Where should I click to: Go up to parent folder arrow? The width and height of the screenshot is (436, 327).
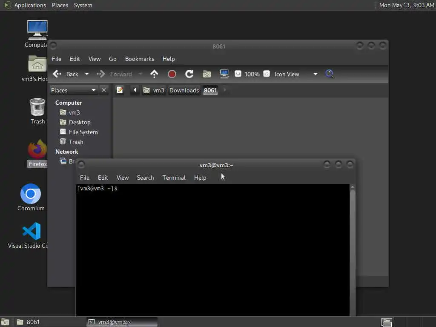[x=154, y=74]
